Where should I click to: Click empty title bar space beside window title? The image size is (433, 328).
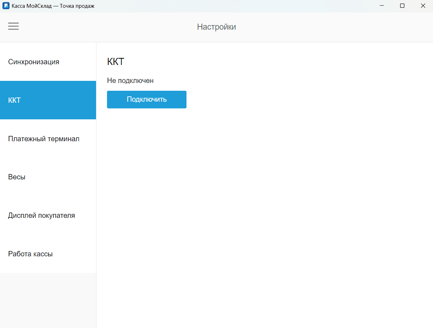coord(230,6)
